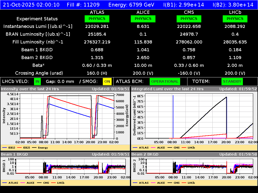Select the Experiment Status row label
This screenshot has width=258, height=193.
click(37, 19)
